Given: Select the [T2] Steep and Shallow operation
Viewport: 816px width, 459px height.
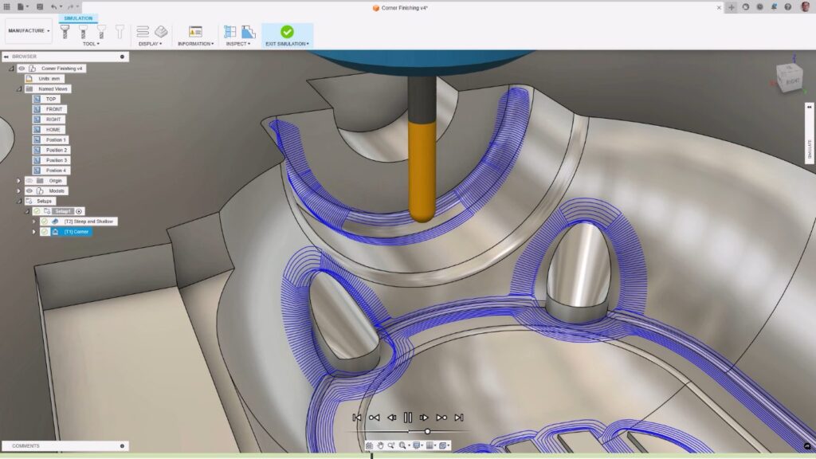Looking at the screenshot, I should (x=89, y=221).
